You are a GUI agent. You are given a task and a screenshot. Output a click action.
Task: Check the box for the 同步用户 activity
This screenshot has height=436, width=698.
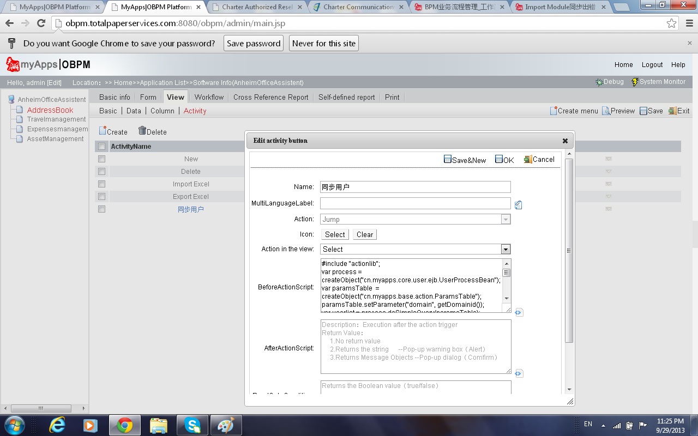pos(101,209)
